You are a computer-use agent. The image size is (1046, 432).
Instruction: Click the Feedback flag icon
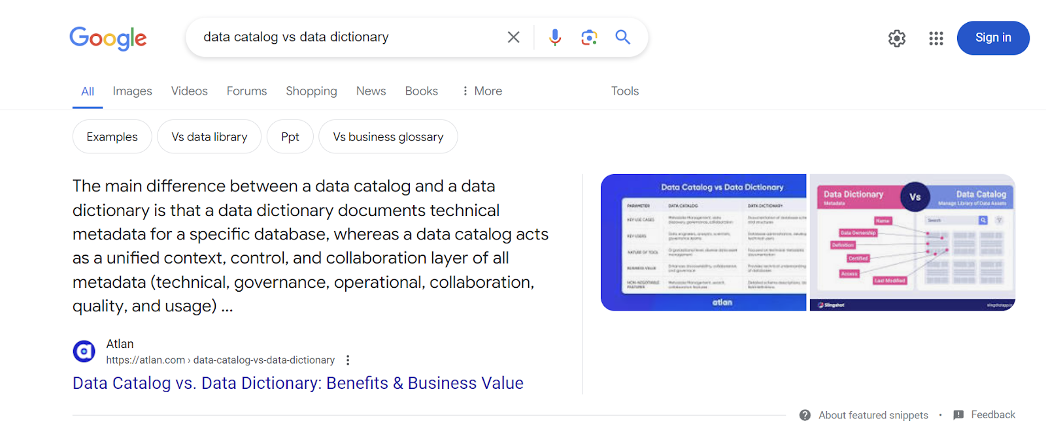click(x=958, y=415)
